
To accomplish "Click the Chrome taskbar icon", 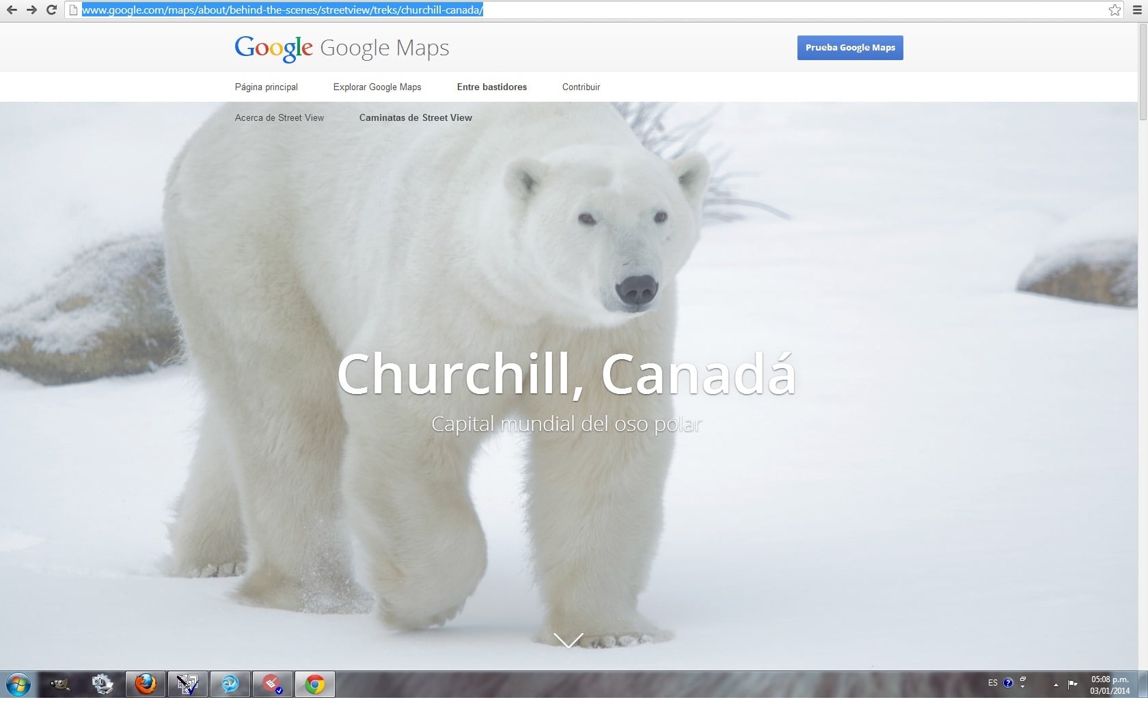I will point(315,684).
